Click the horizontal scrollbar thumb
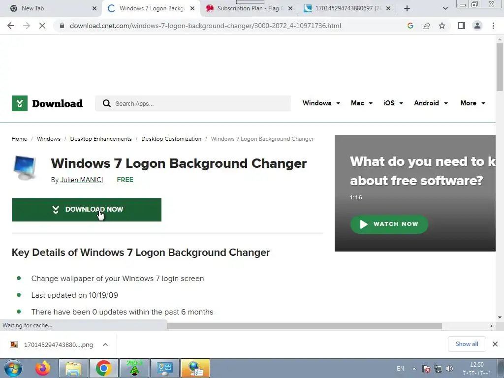Screen dimensions: 504x378 coord(304,326)
